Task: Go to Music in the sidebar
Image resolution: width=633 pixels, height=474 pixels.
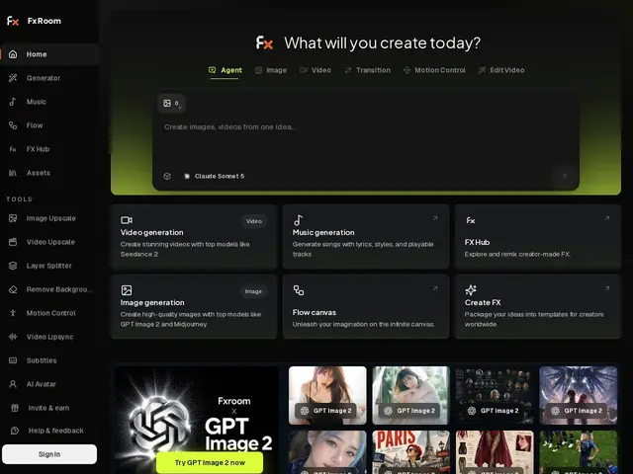Action: pyautogui.click(x=49, y=102)
